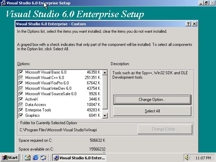Select the Data Access row text

click(36, 105)
